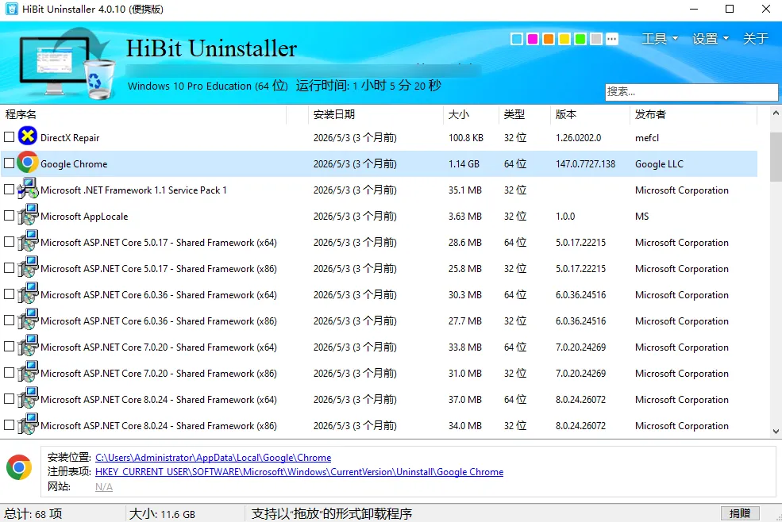
Task: Choose the yellow theme color swatch
Action: click(564, 39)
